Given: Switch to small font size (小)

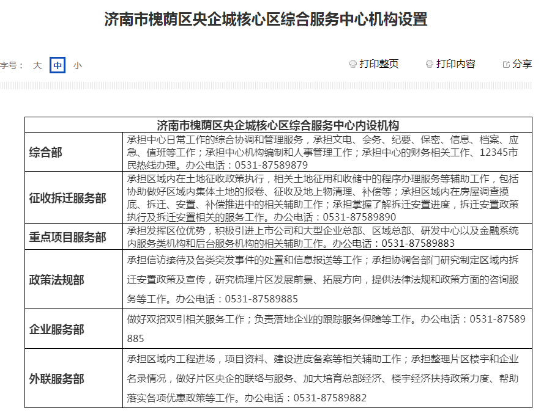Looking at the screenshot, I should pyautogui.click(x=77, y=65).
